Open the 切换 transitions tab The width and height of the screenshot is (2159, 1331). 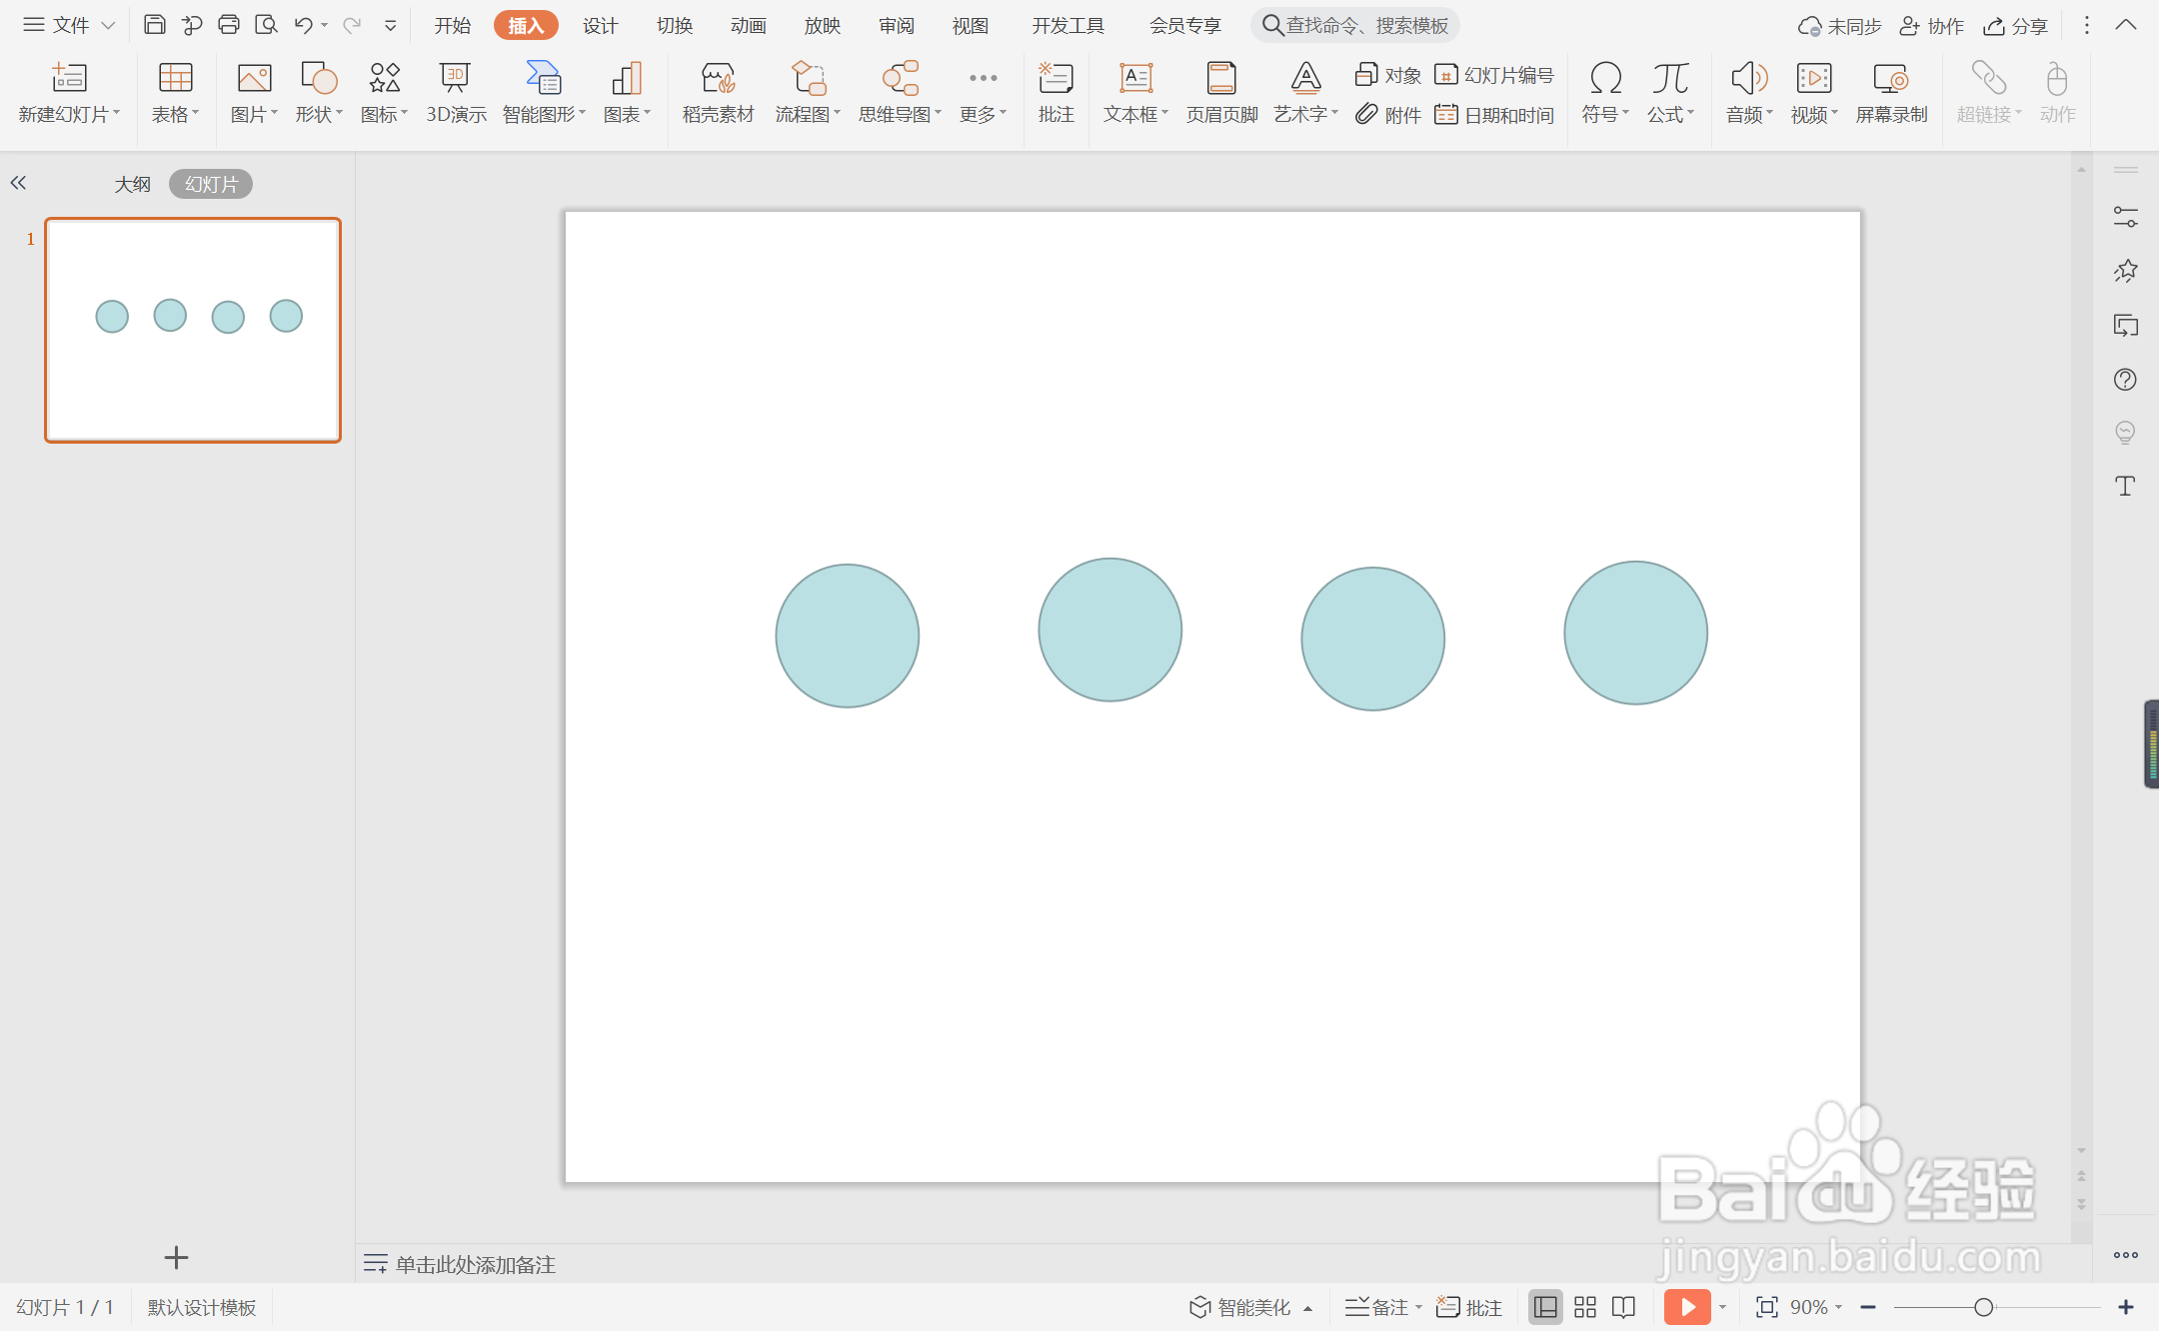click(x=675, y=25)
